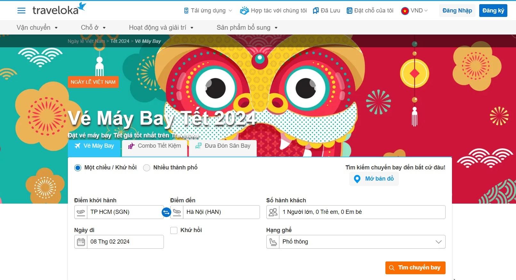Switch to the Combo Tiết Kiệm tab
The width and height of the screenshot is (516, 280).
click(155, 148)
